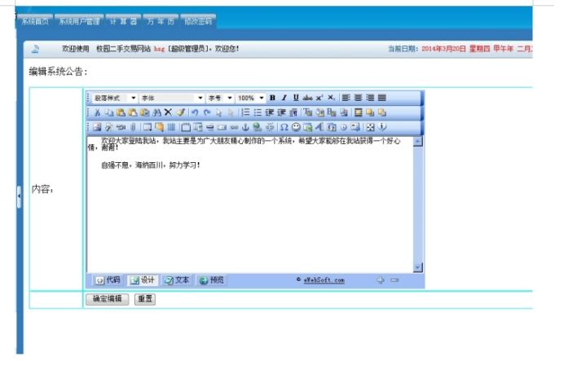Click the 确定编辑 confirm button
564x378 pixels.
[x=108, y=299]
